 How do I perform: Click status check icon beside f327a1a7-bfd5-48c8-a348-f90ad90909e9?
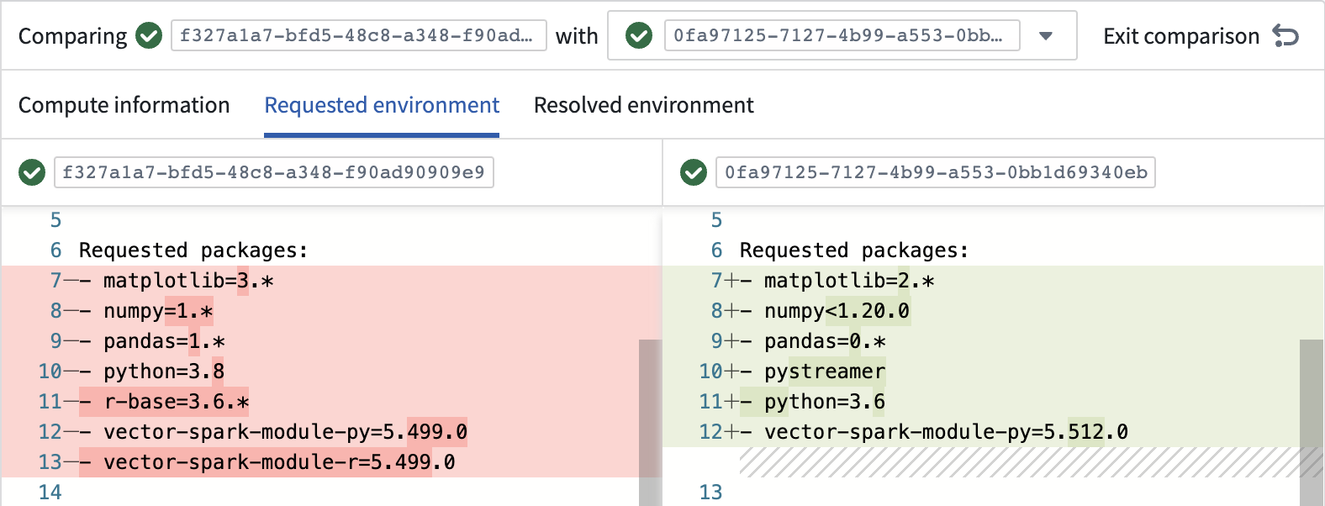coord(32,172)
